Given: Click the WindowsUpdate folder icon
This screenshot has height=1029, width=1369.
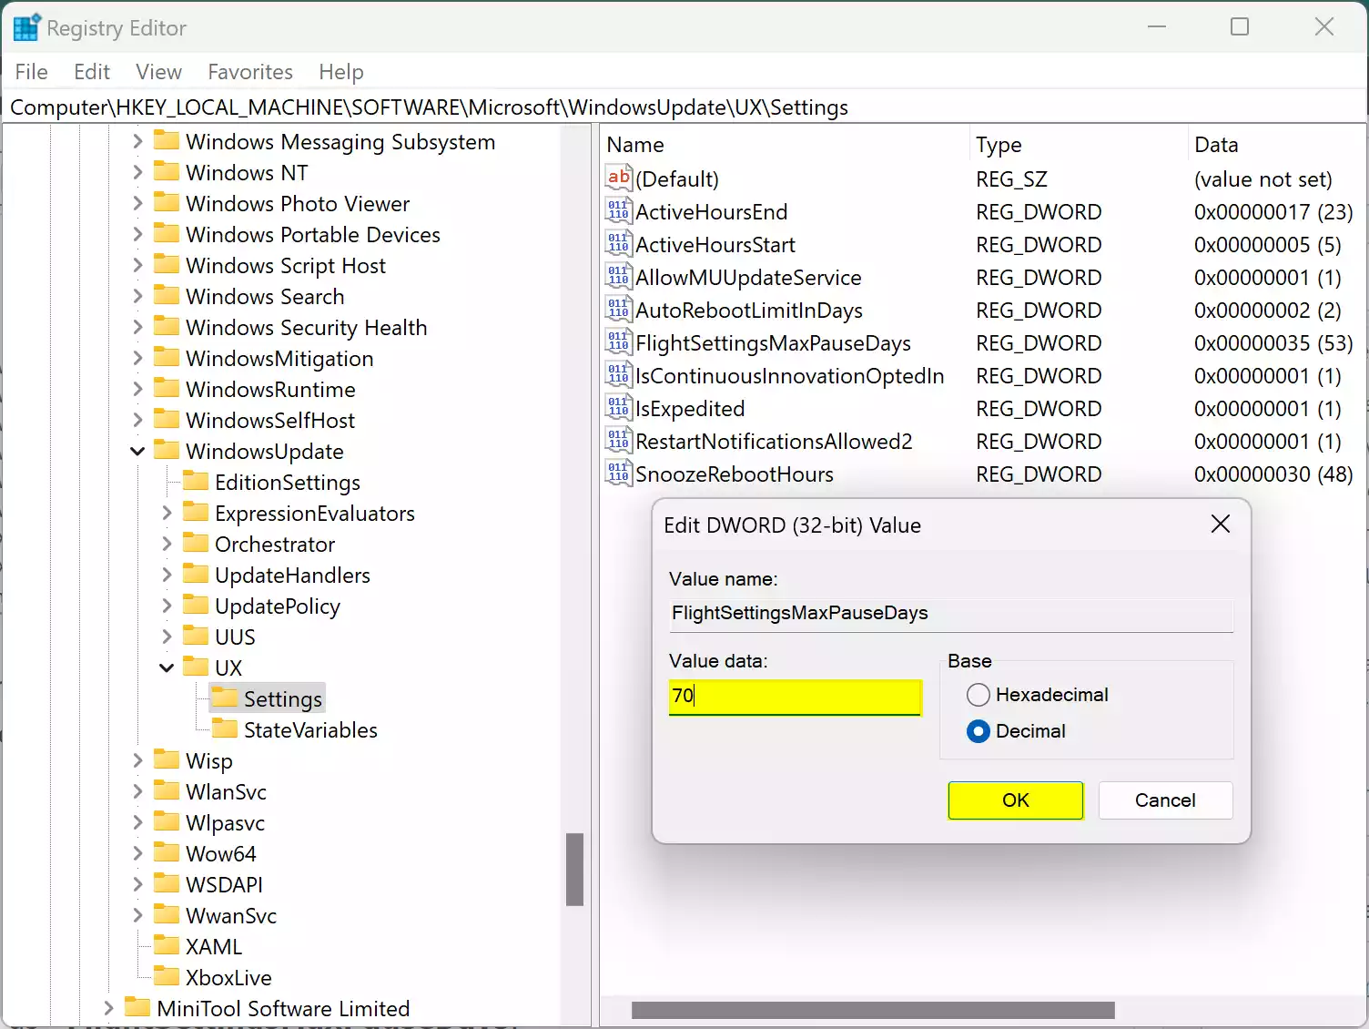Looking at the screenshot, I should (x=167, y=450).
